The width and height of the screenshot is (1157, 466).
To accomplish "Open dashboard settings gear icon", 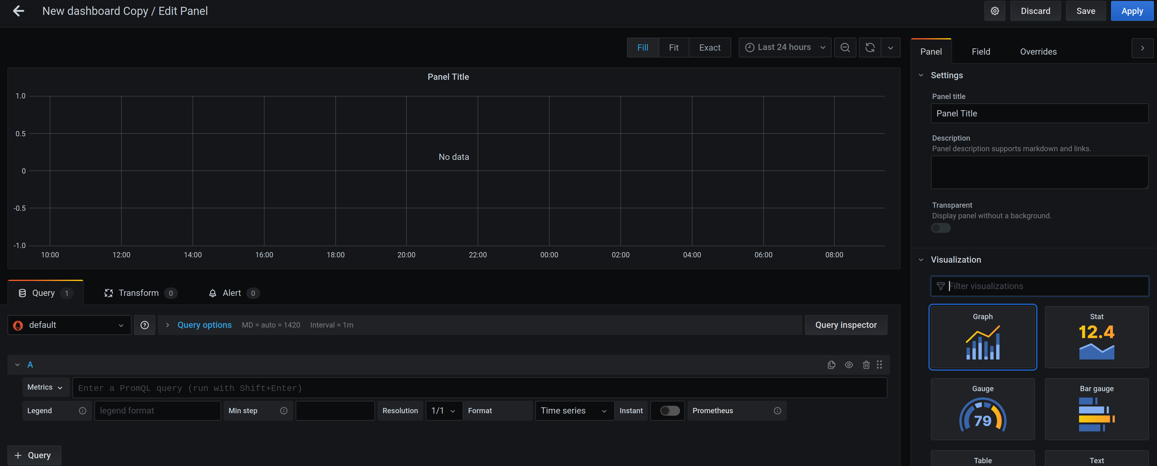I will pyautogui.click(x=994, y=11).
